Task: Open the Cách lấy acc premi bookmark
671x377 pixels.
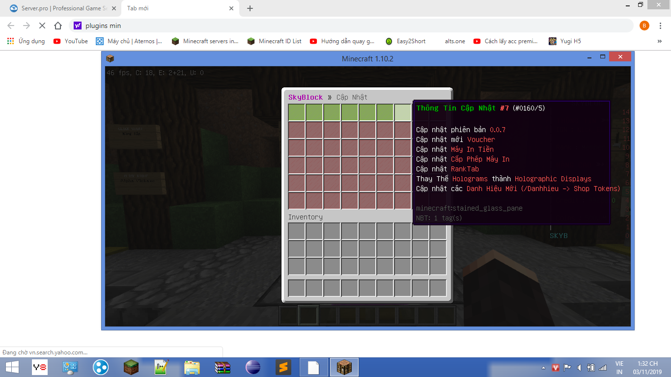Action: click(x=506, y=41)
